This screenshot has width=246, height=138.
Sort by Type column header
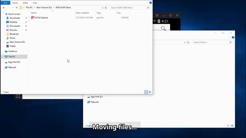99,13
